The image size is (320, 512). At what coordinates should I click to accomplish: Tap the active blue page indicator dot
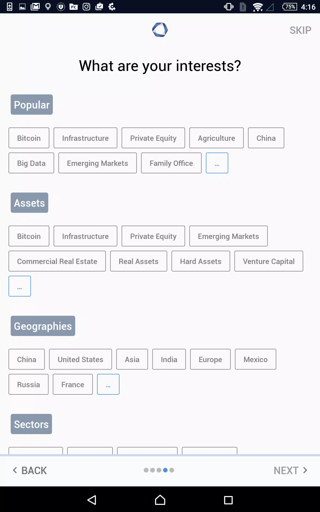click(x=165, y=470)
